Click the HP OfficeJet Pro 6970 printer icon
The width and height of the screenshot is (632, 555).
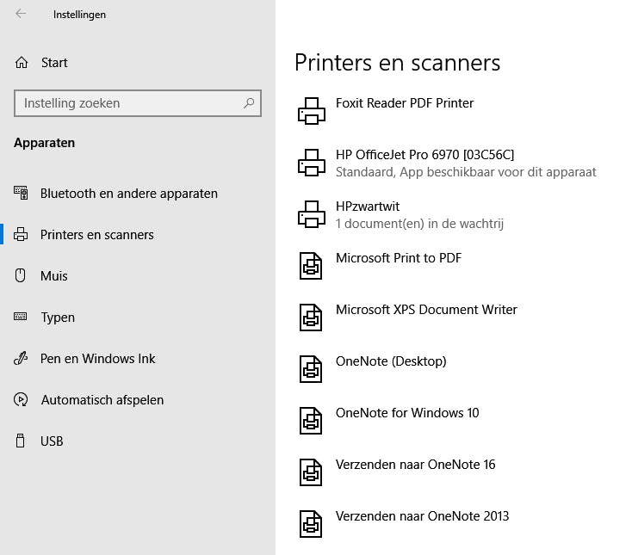coord(311,163)
